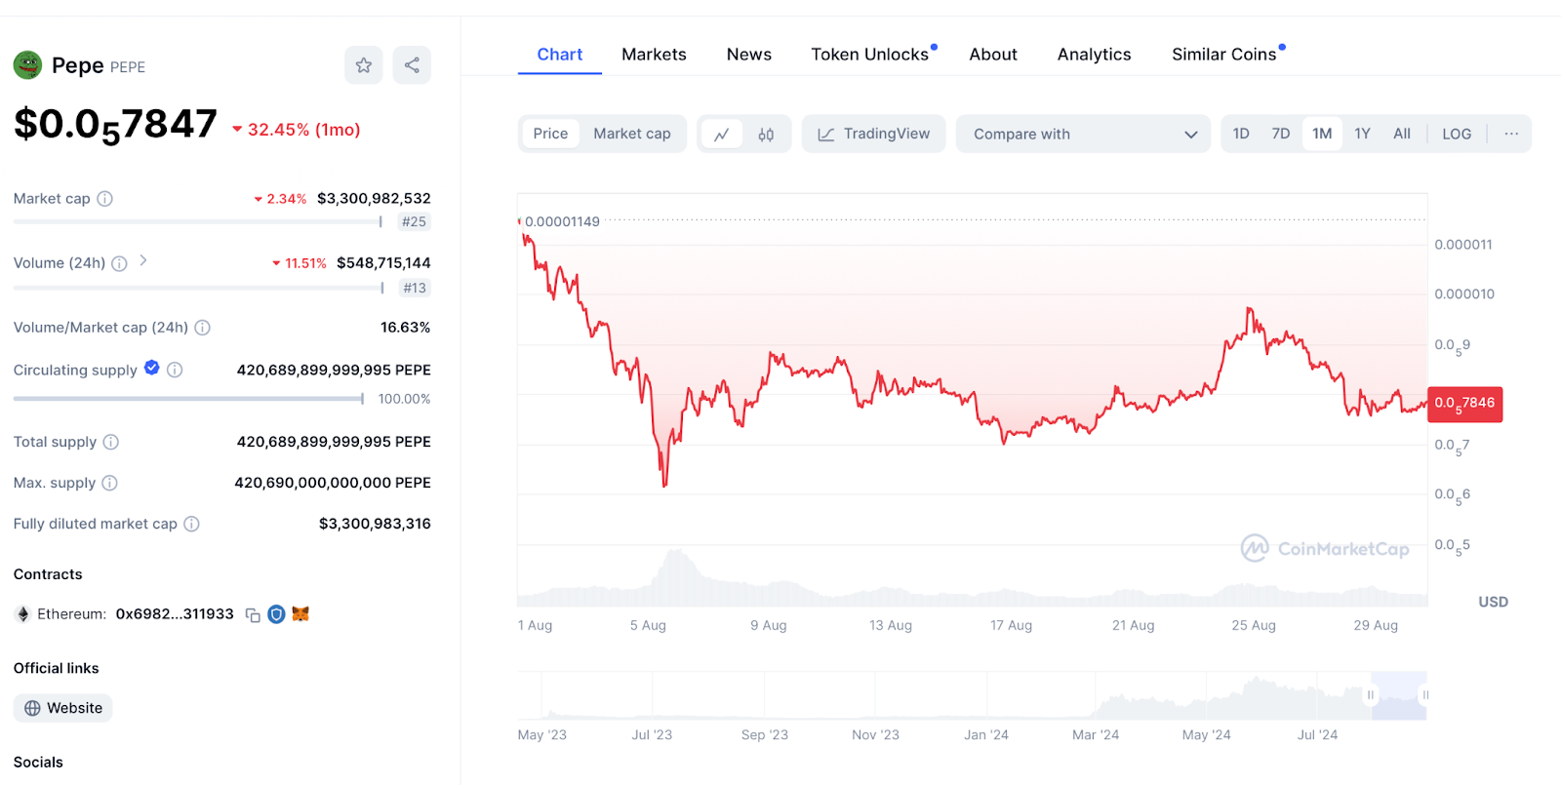Click the highlighted range selection window
1561x785 pixels.
(1398, 695)
